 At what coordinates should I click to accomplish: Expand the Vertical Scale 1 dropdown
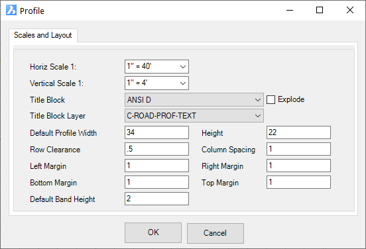(x=156, y=83)
